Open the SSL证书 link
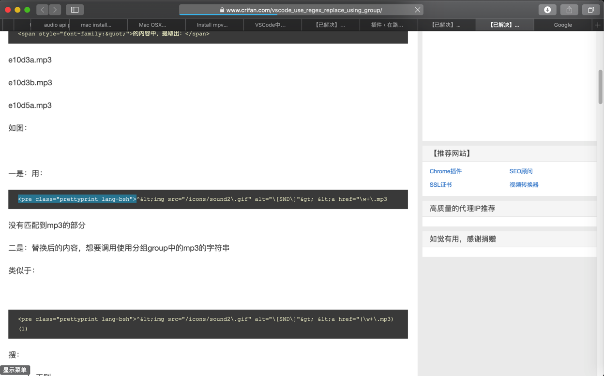Viewport: 604px width, 376px height. point(440,185)
